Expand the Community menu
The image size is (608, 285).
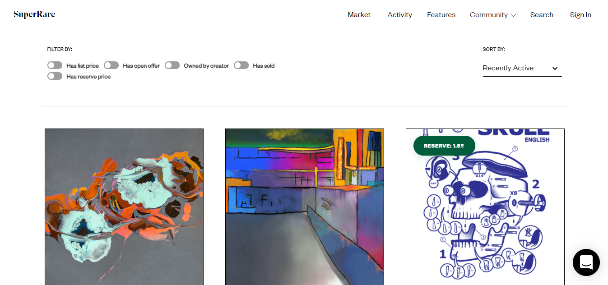click(492, 15)
